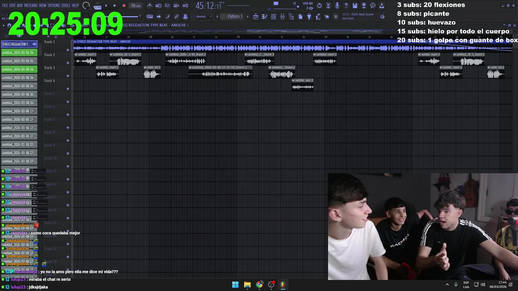Screen dimensions: 518x291
Task: Mute Track 2 with its dot
Action: [x=68, y=63]
